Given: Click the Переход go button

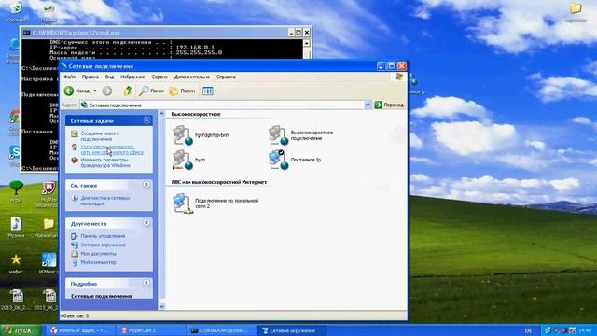Looking at the screenshot, I should click(x=389, y=105).
